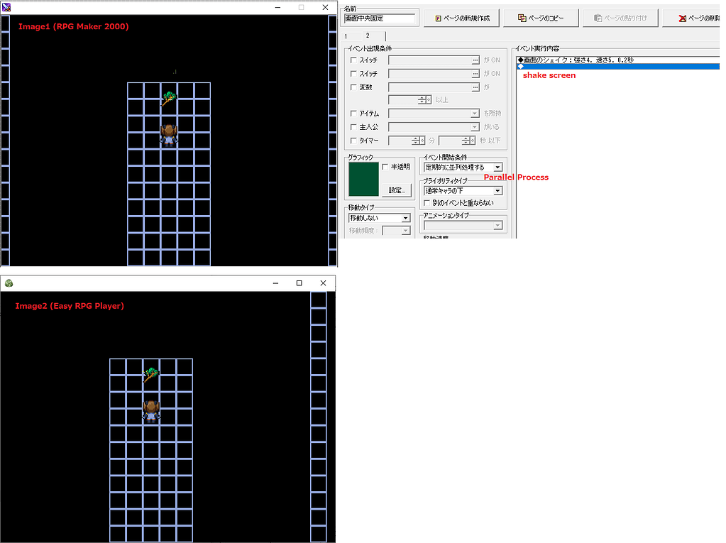Click the copy page button (ページのコピー)

pos(541,18)
